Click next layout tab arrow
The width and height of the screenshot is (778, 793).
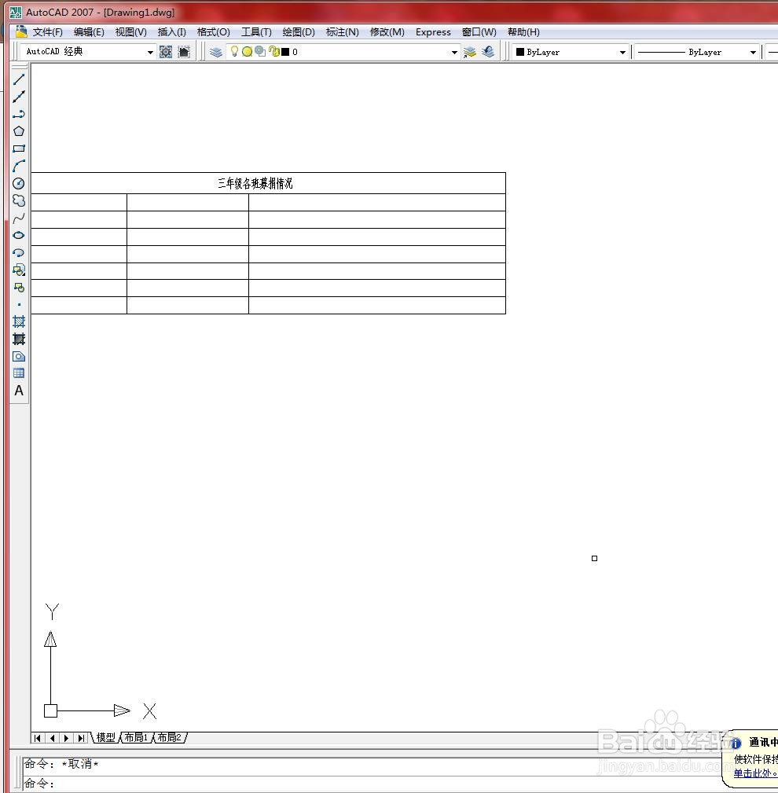click(x=66, y=738)
